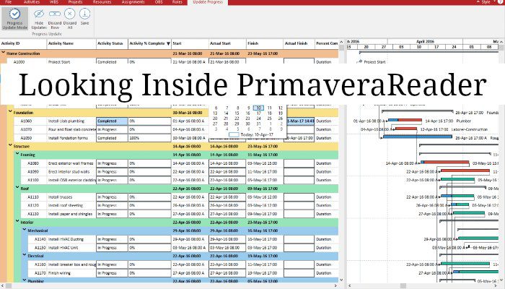Click the table's vertical scrollbar up arrow
This screenshot has height=289, width=505.
pyautogui.click(x=341, y=42)
